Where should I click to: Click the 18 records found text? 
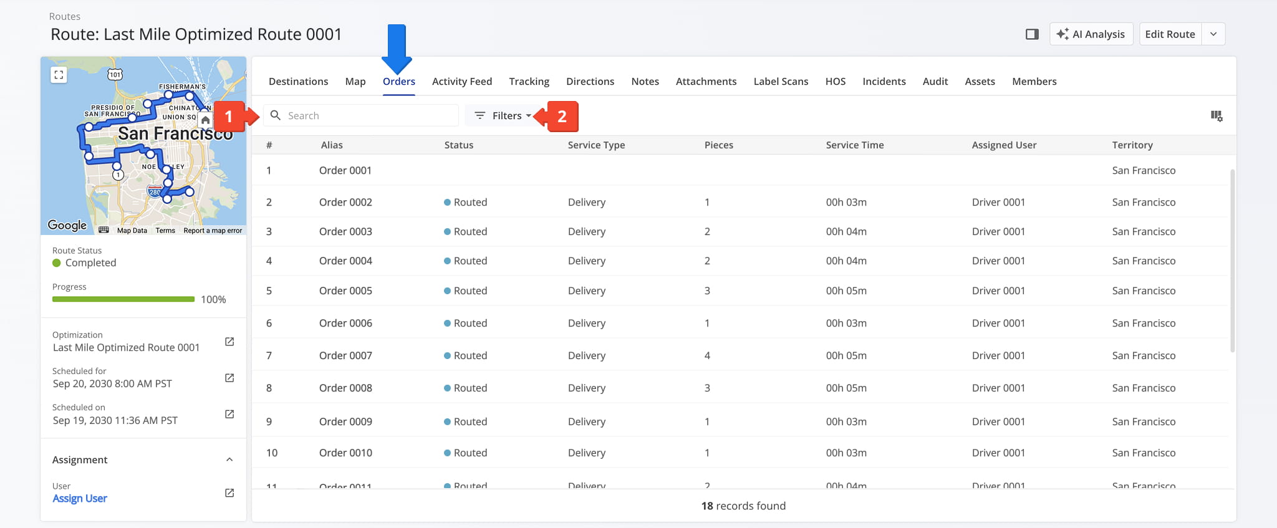click(743, 506)
